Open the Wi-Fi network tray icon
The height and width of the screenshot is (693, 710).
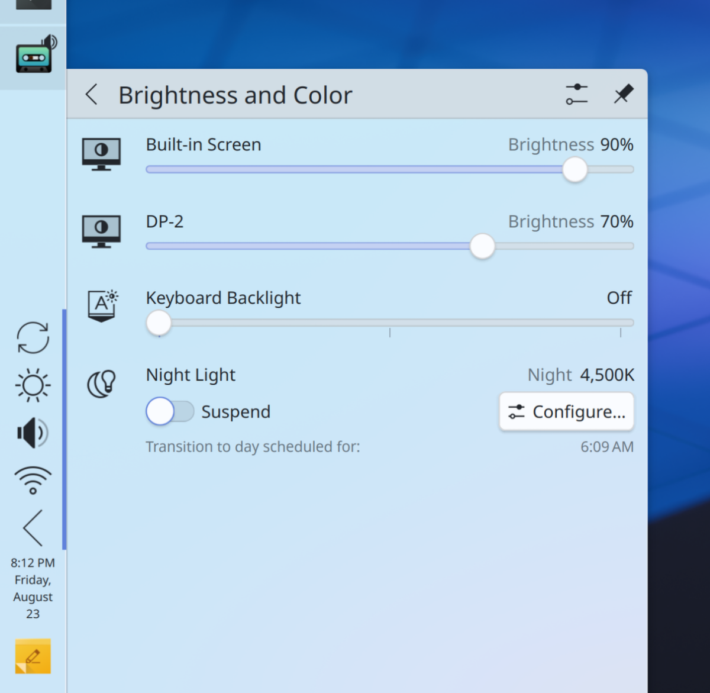tap(33, 480)
